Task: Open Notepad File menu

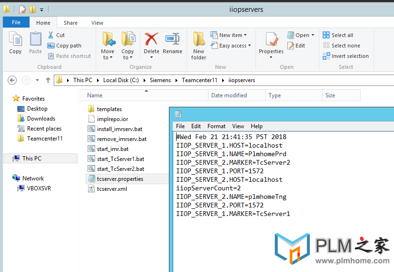Action: tap(180, 126)
